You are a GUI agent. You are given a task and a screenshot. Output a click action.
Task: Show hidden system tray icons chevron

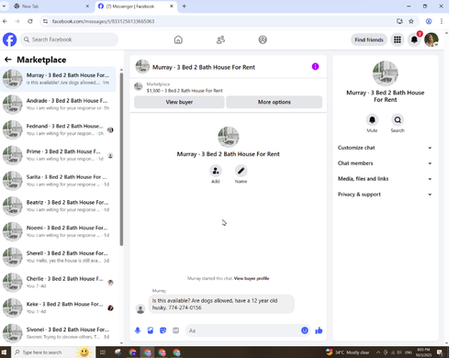pos(378,352)
